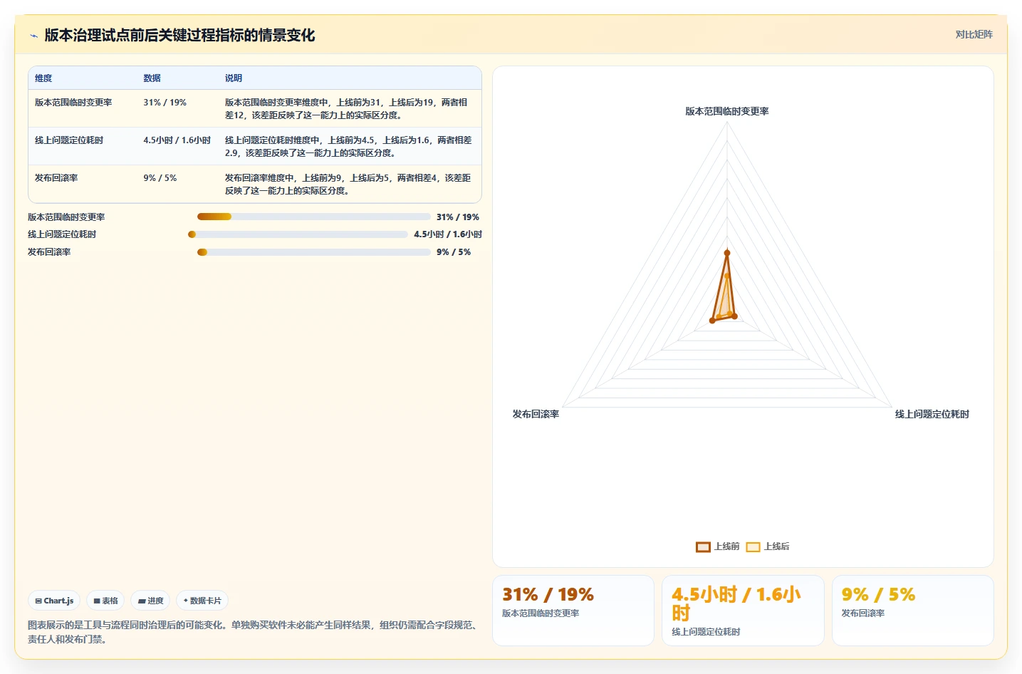Click the top radar data point
Image resolution: width=1022 pixels, height=674 pixels.
click(x=726, y=253)
